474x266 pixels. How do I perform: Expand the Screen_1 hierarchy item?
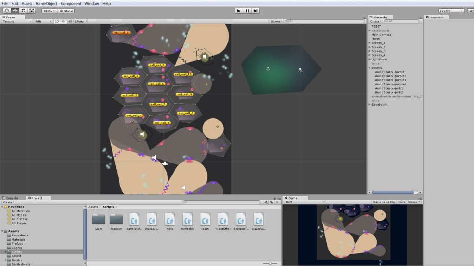click(370, 43)
